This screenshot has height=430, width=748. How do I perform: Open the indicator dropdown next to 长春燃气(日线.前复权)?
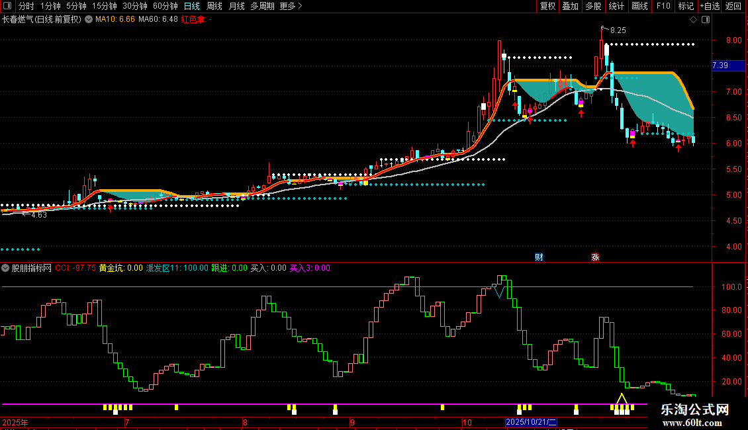point(89,20)
